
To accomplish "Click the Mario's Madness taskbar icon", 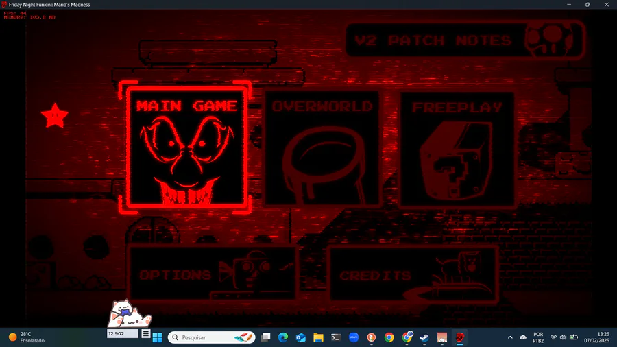I will (459, 337).
